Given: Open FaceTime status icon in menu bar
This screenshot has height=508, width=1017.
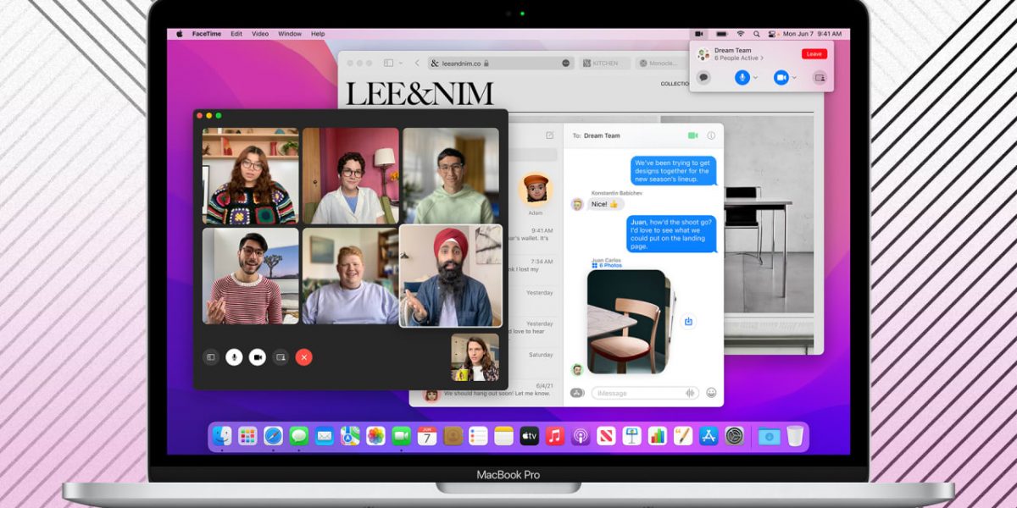Looking at the screenshot, I should [700, 34].
